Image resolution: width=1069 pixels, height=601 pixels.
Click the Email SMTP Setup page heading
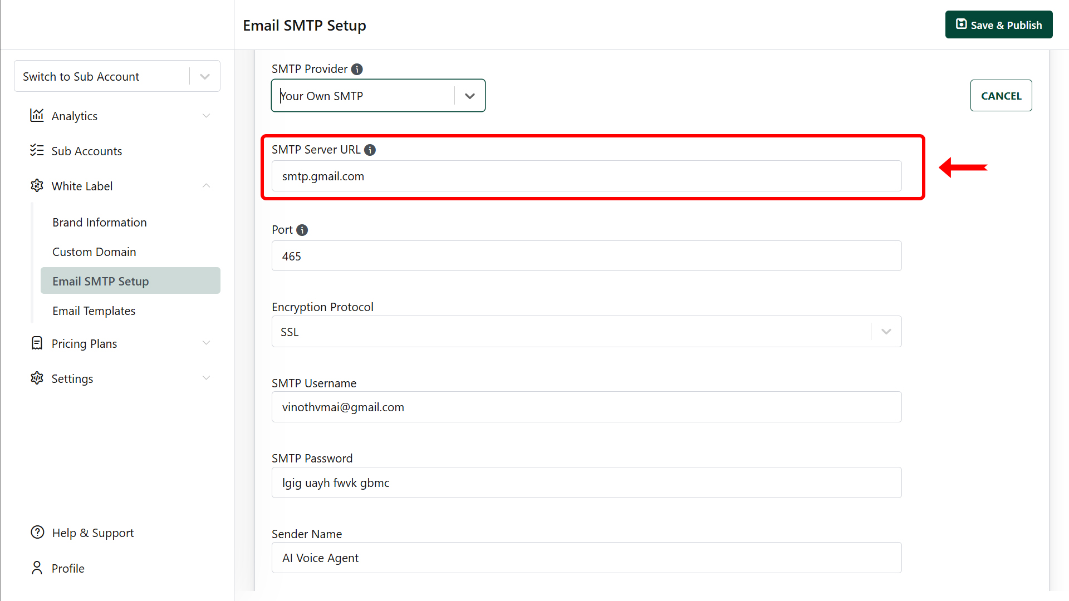(x=305, y=26)
